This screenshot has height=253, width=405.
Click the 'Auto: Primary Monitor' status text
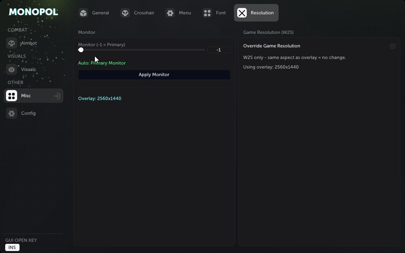pos(102,63)
